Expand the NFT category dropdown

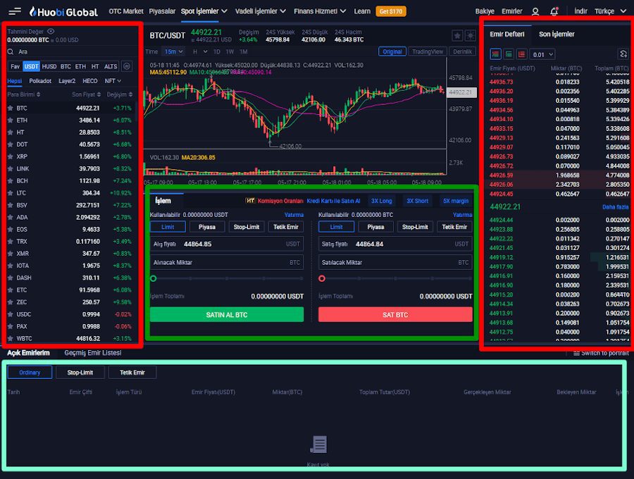[x=113, y=81]
